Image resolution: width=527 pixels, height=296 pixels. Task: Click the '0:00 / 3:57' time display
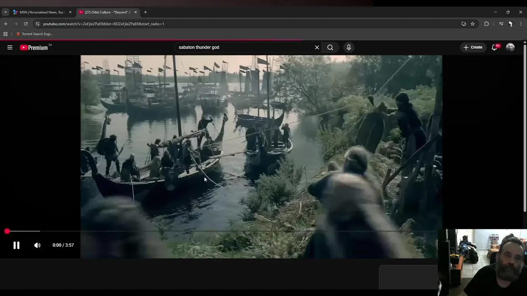63,245
